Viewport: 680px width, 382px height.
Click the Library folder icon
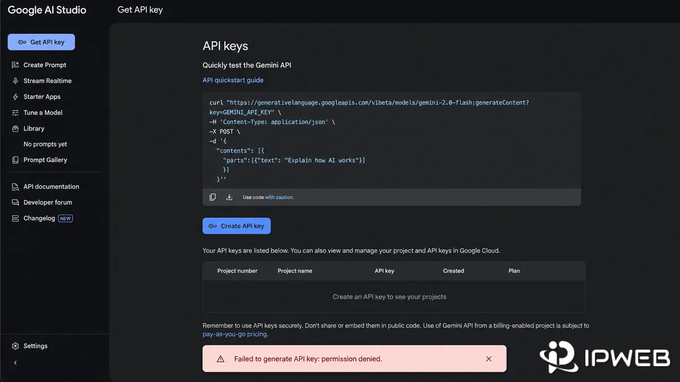15,128
